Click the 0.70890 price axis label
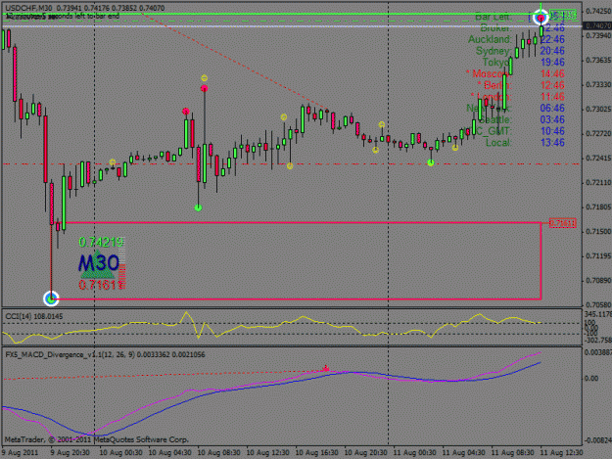Viewport: 612px width, 459px height. point(598,281)
